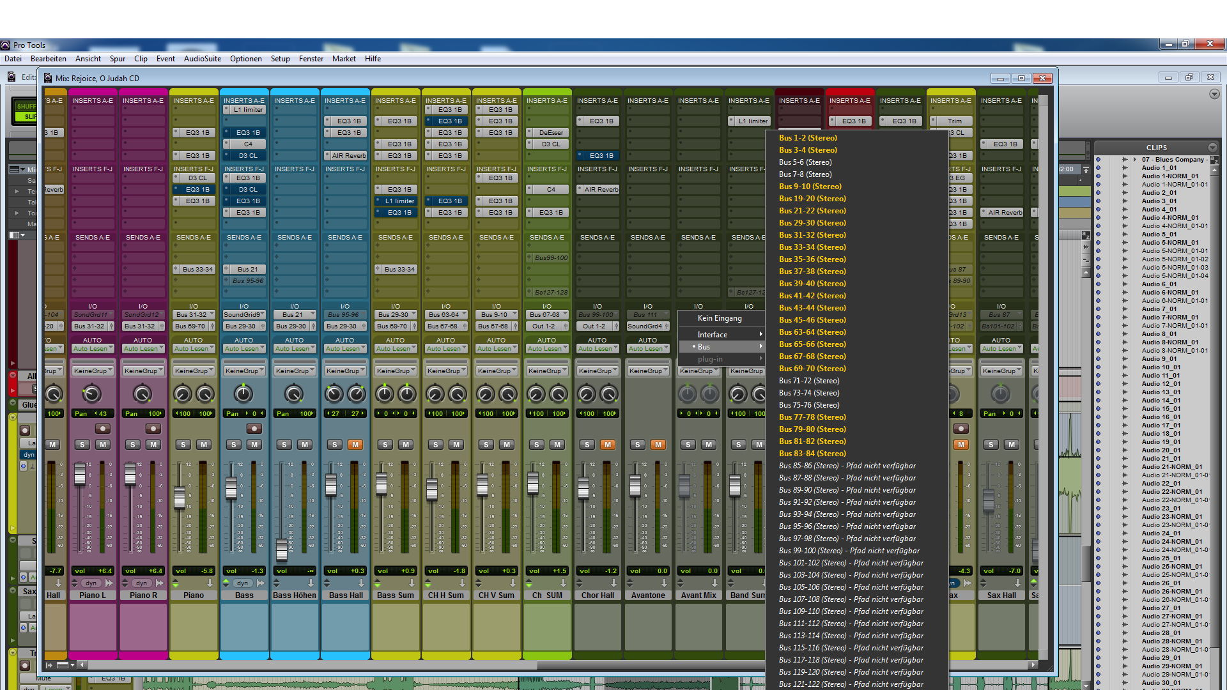Open Bus 33-34 send on the Piano track
Screen dimensions: 1227x690
[x=194, y=270]
